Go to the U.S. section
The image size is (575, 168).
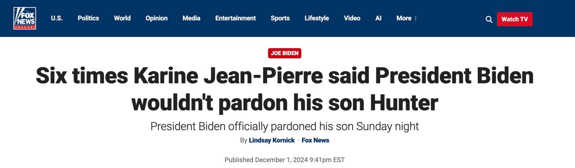point(57,18)
